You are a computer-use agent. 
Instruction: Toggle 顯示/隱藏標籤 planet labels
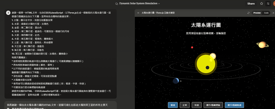point(213,105)
